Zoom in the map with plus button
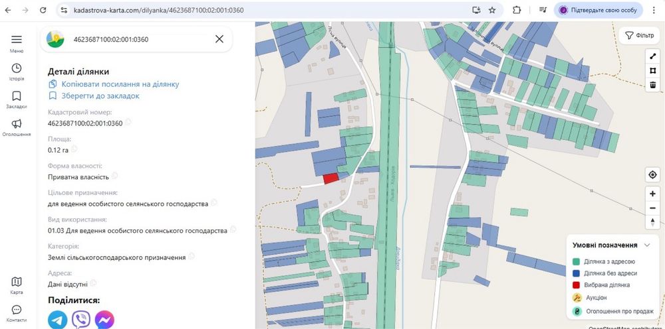Screen dimensions: 665x329 tap(653, 193)
